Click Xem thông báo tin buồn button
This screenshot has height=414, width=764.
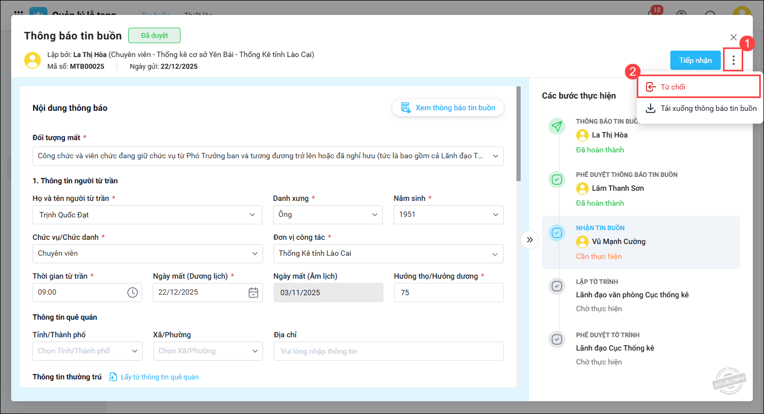click(448, 108)
